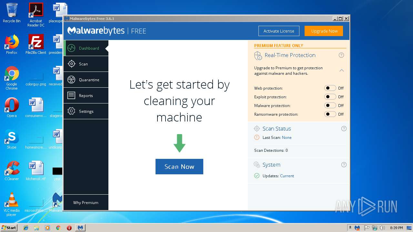Toggle the Exploit protection switch
Screen dimensions: 413x232
pos(330,97)
